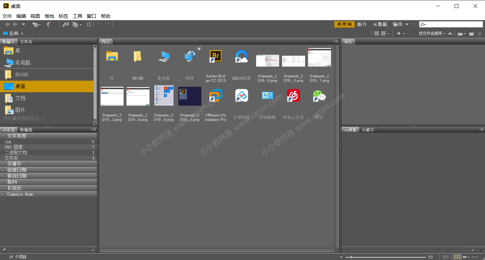
Task: Click the boomerang Return to application icon
Action: coord(49,24)
